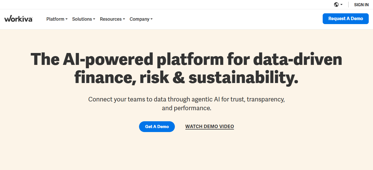Open the globe language selector icon
Viewport: 373px width, 170px height.
[x=336, y=5]
